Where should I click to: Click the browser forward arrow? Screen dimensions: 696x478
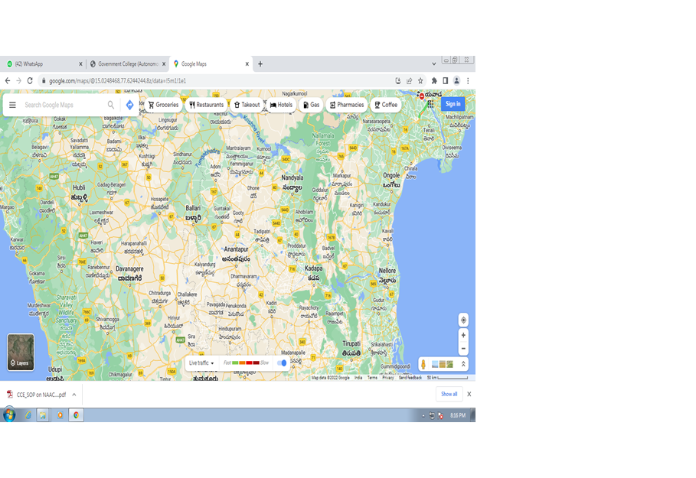18,81
